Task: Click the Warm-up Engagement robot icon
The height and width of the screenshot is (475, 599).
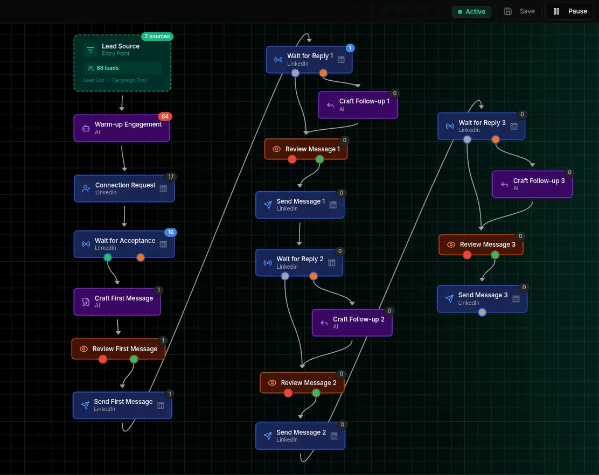Action: (x=86, y=128)
